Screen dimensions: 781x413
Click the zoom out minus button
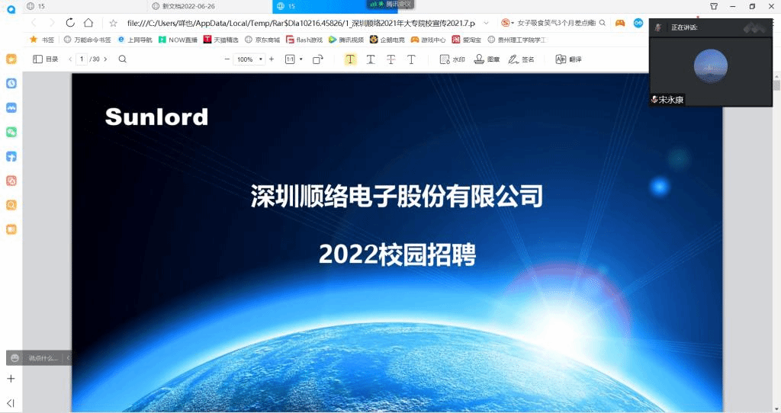pos(227,59)
